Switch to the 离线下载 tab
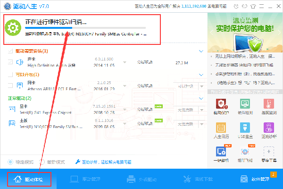This screenshot has height=189, width=283. click(198, 179)
